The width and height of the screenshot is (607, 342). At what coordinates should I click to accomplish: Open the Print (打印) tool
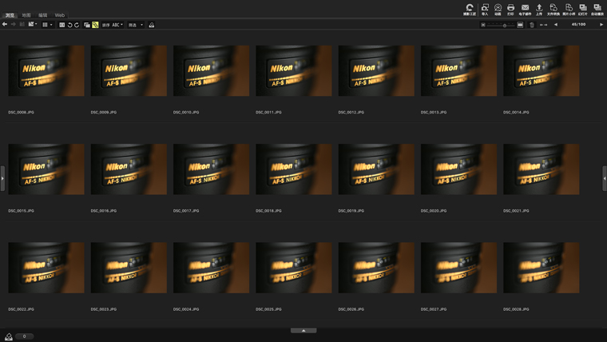(511, 9)
